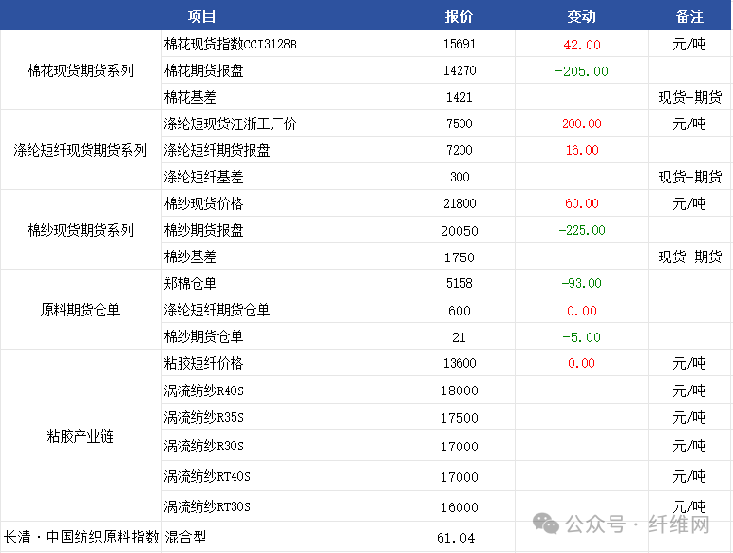Click the red change value 16.00
Image resolution: width=733 pixels, height=553 pixels.
pos(582,151)
